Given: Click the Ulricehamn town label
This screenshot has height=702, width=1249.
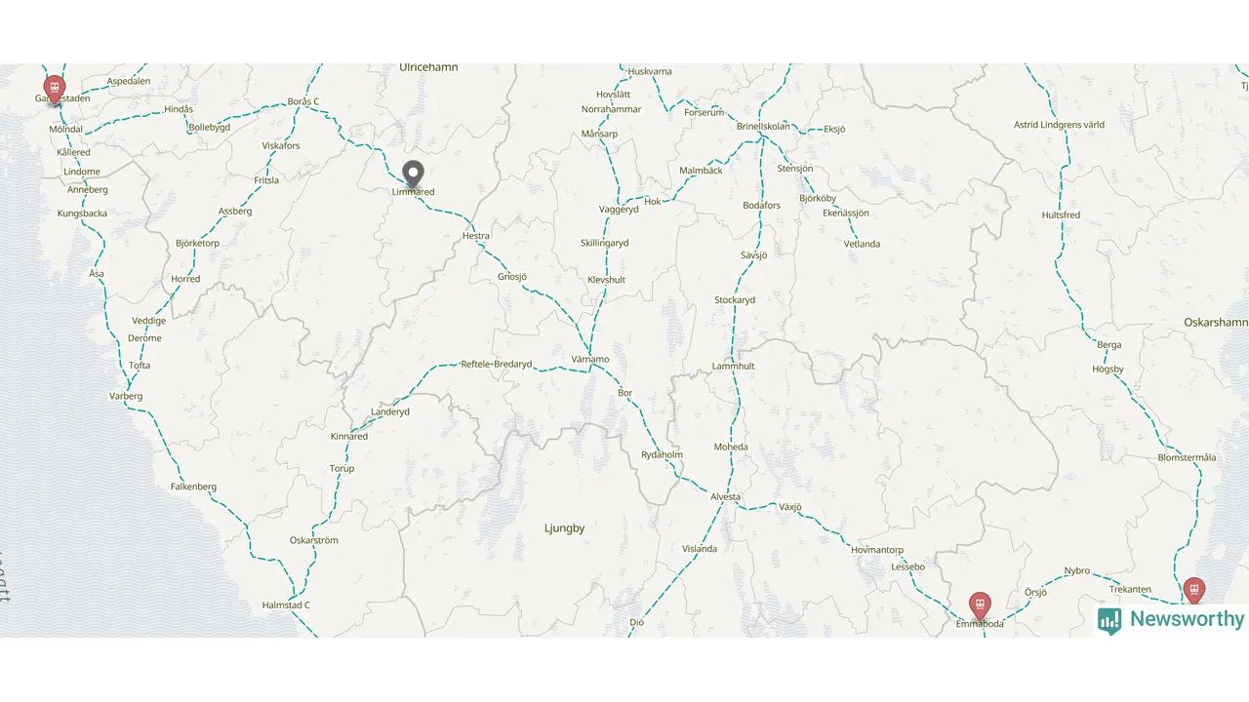Looking at the screenshot, I should click(428, 67).
